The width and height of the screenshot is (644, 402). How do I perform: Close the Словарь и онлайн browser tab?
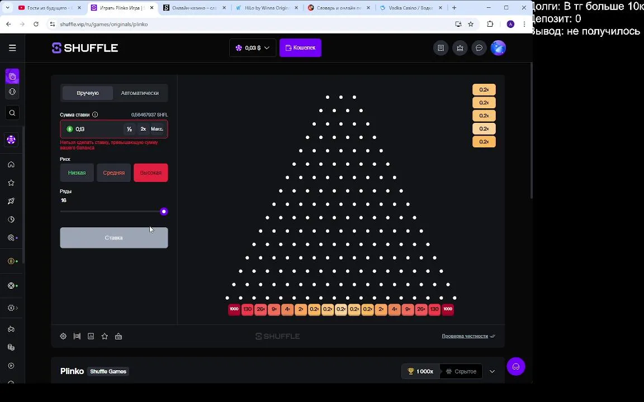click(x=368, y=8)
